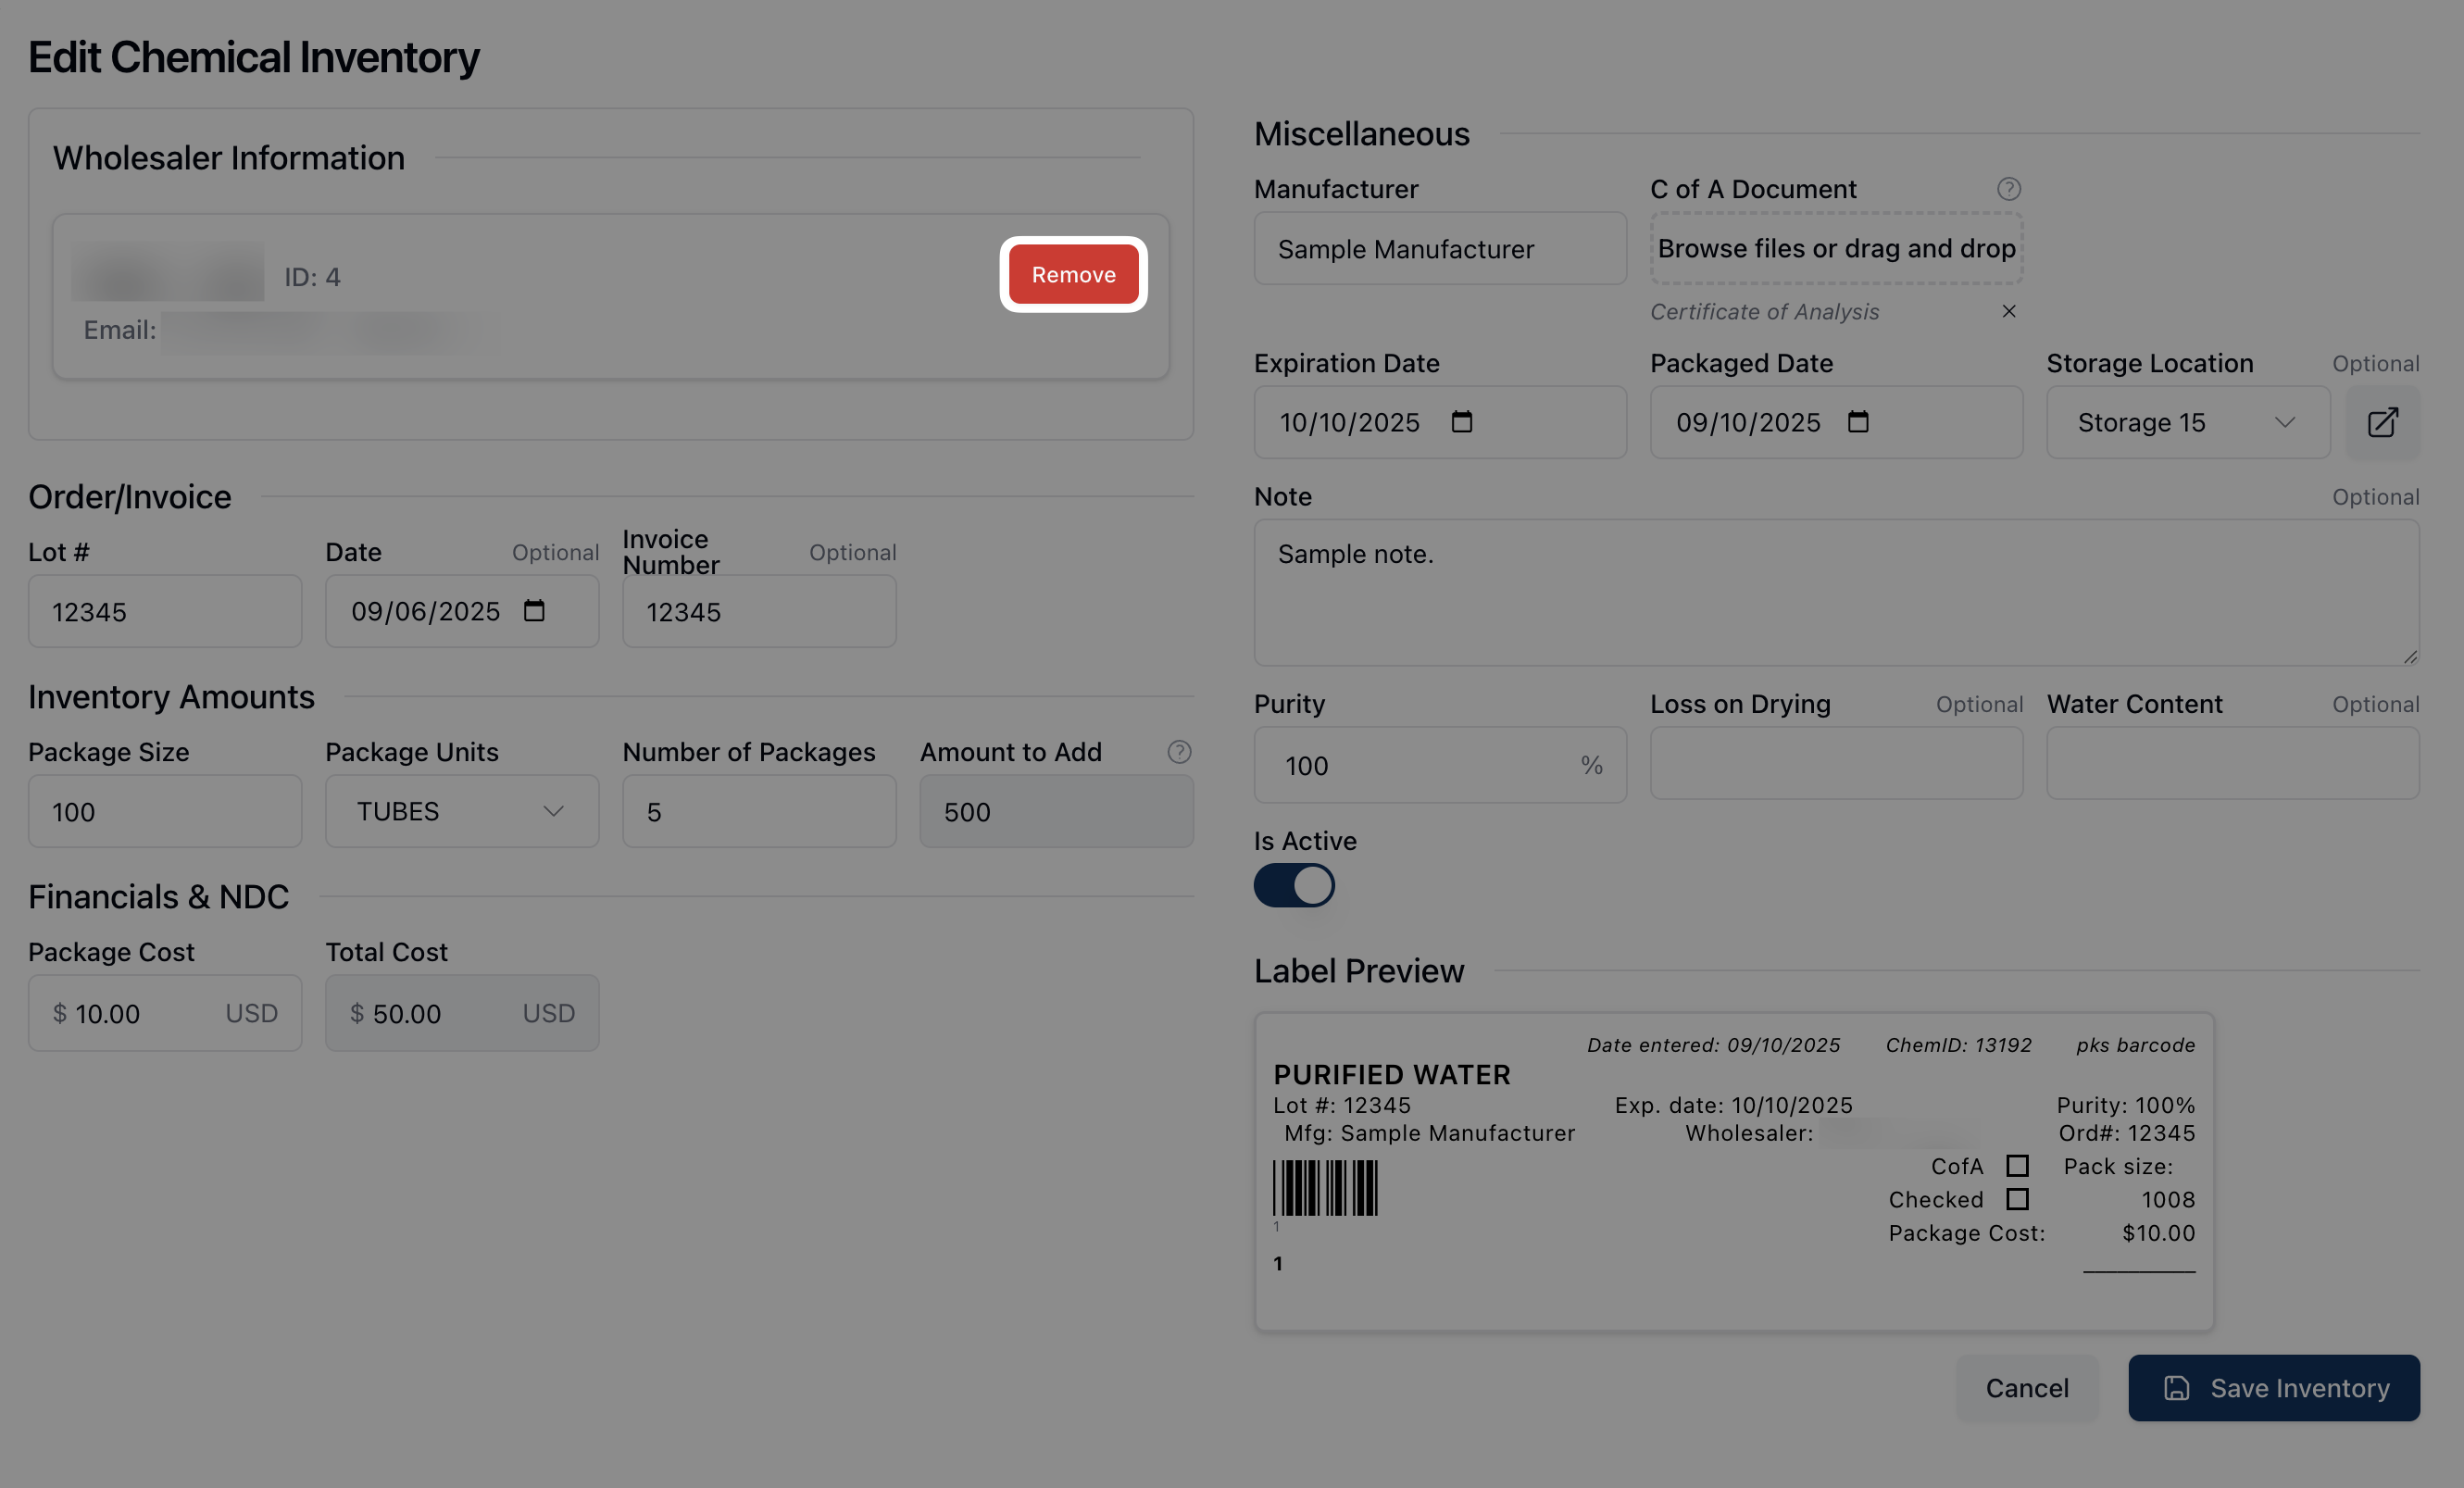Screen dimensions: 2464x1488
Task: Click the Loss on Drying field
Action: click(x=1836, y=764)
